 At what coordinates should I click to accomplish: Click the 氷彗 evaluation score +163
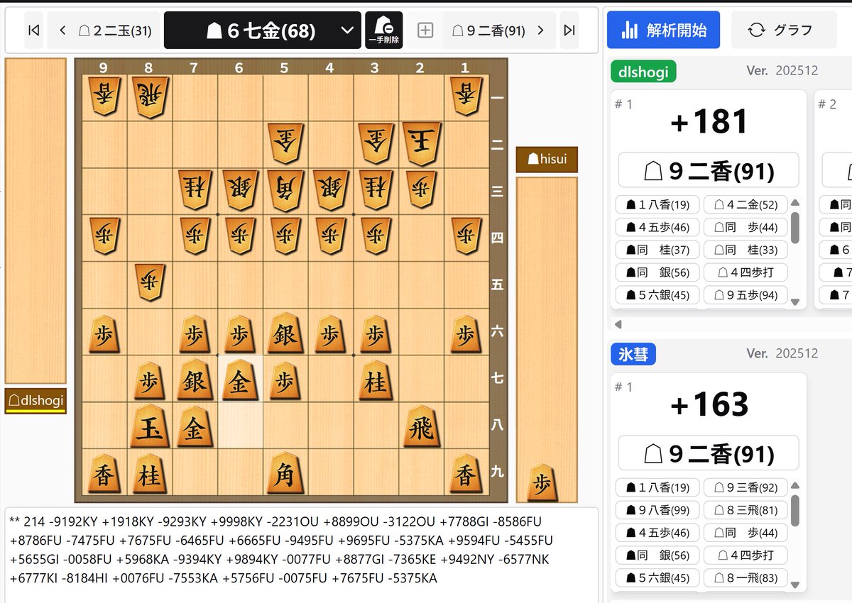[x=709, y=404]
